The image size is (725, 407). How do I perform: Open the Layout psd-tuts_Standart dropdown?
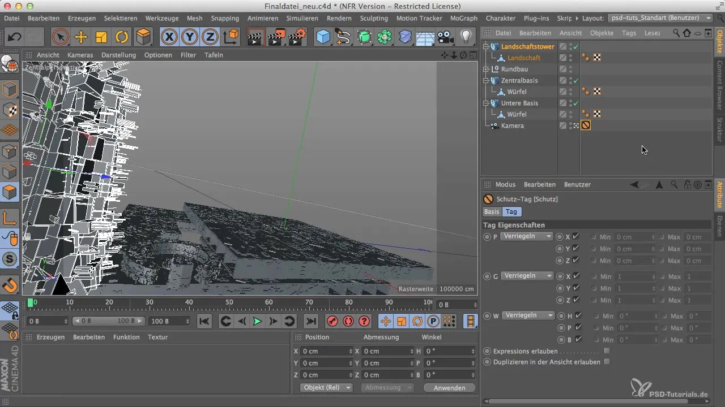pos(660,18)
